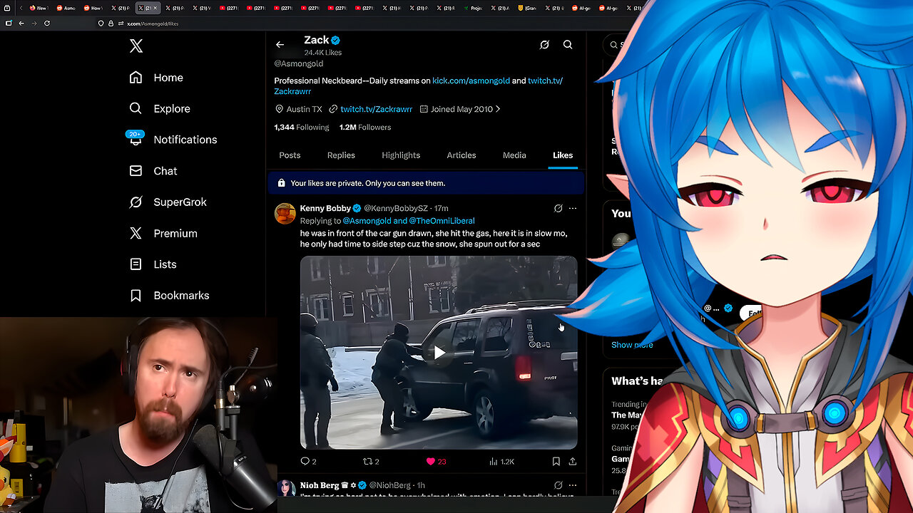Click the Grok icon in profile header
Screen dimensions: 913x513
click(544, 45)
